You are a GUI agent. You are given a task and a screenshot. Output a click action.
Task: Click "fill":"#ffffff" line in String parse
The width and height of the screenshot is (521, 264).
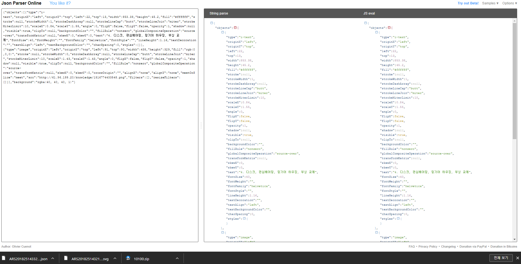click(x=241, y=70)
